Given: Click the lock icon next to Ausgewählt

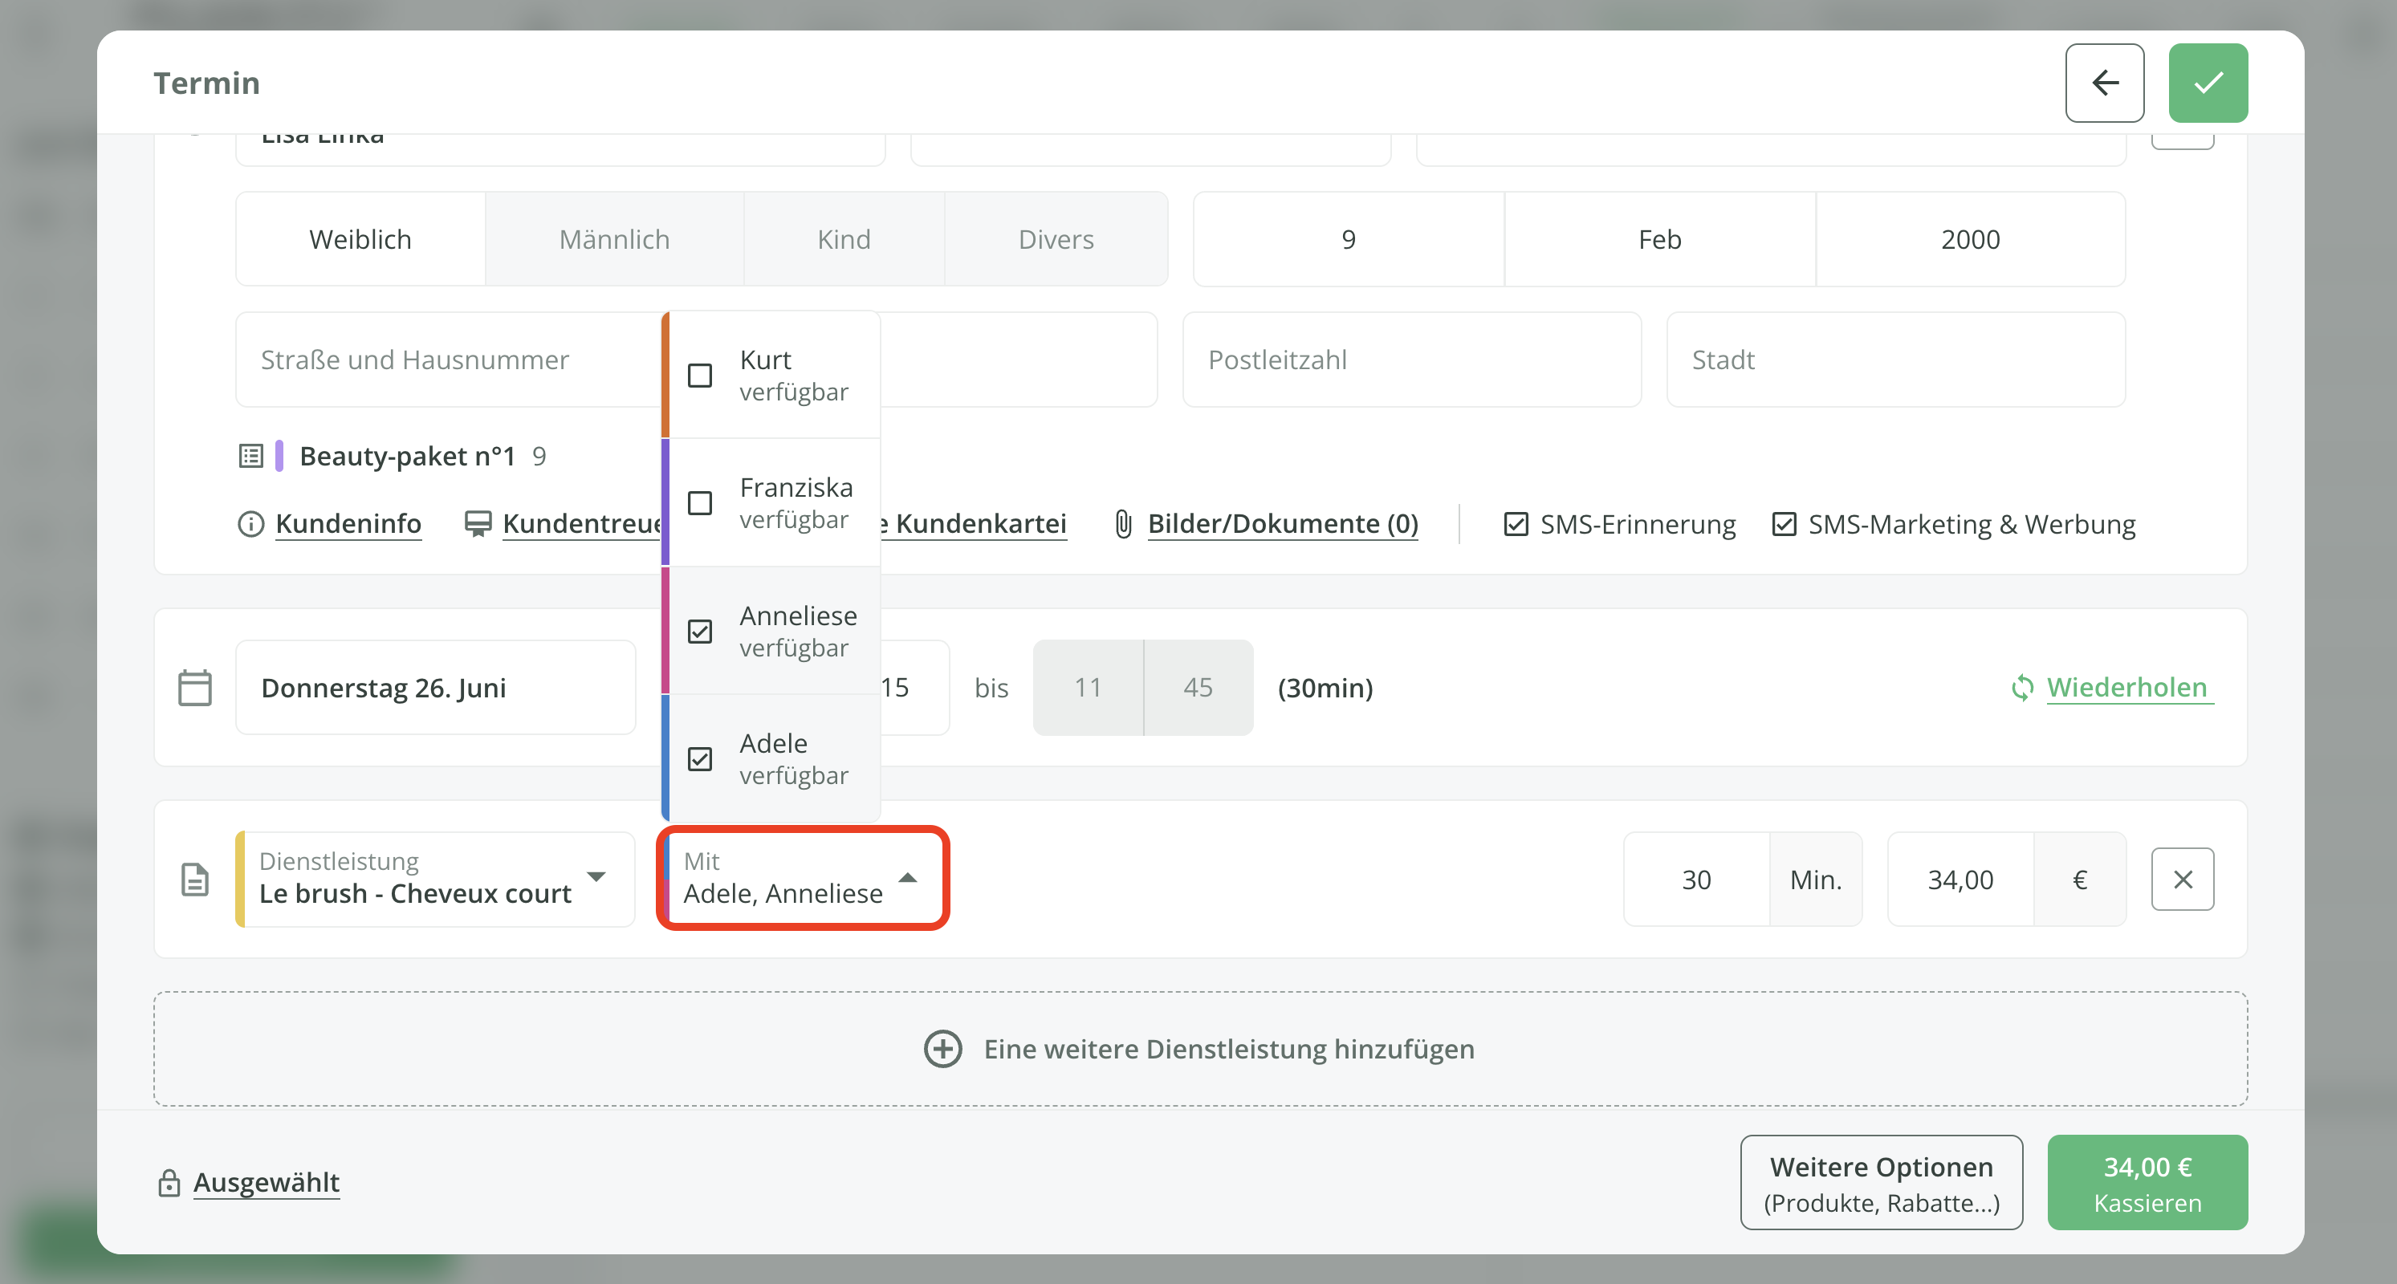Looking at the screenshot, I should pyautogui.click(x=169, y=1183).
